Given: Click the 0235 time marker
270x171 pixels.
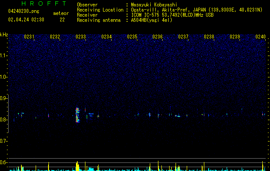Looking at the screenshot, I should tap(132, 36).
